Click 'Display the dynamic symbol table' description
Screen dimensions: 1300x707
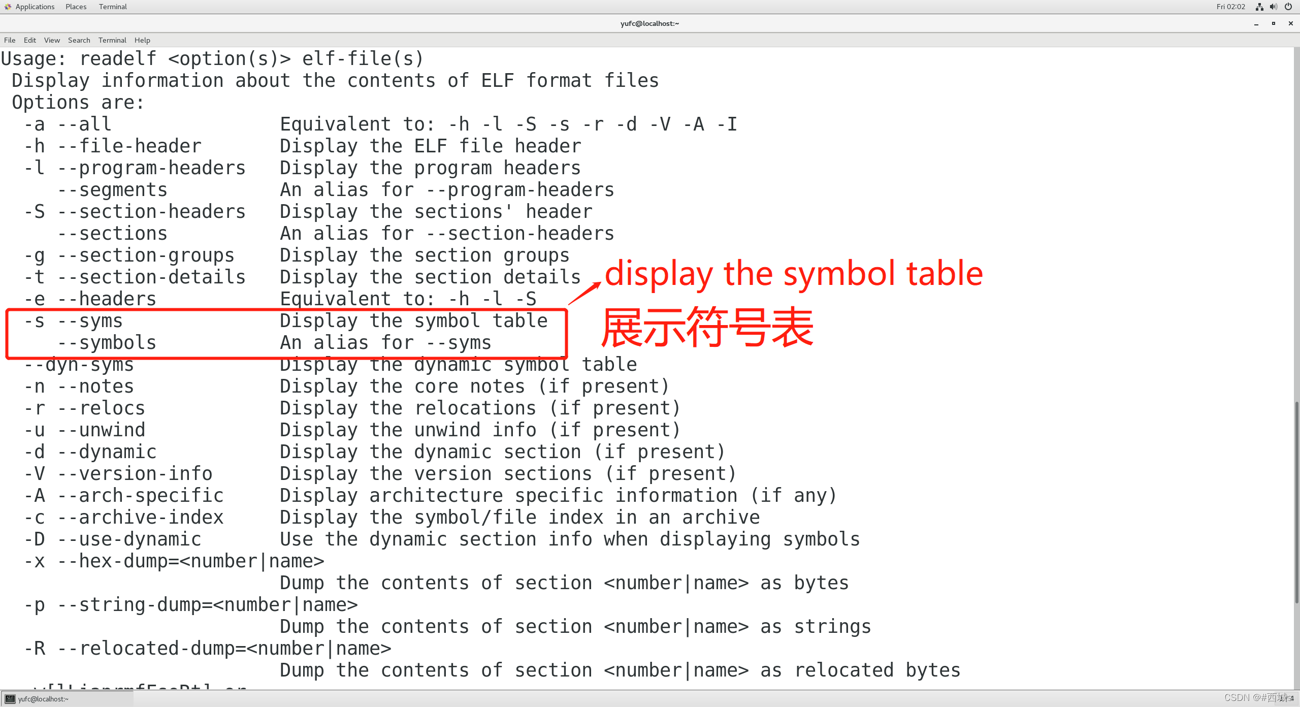click(459, 365)
